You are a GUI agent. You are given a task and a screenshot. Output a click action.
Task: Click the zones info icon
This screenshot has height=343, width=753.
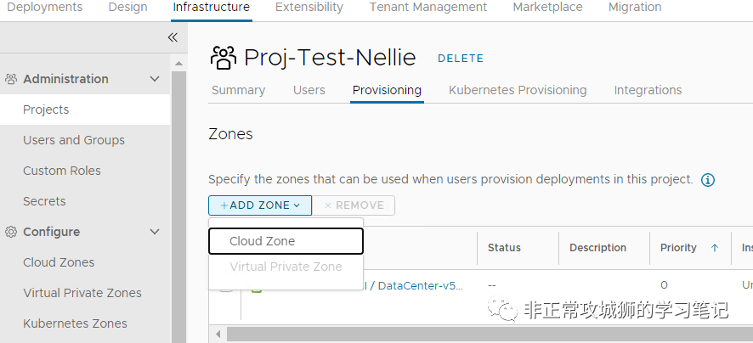click(707, 180)
